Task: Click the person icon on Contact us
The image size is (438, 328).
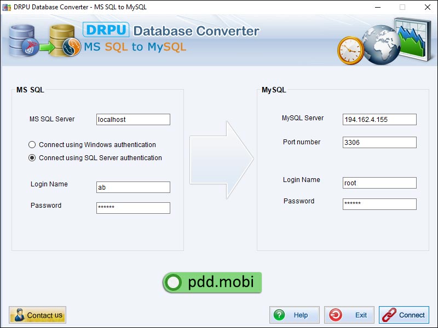Action: point(18,314)
